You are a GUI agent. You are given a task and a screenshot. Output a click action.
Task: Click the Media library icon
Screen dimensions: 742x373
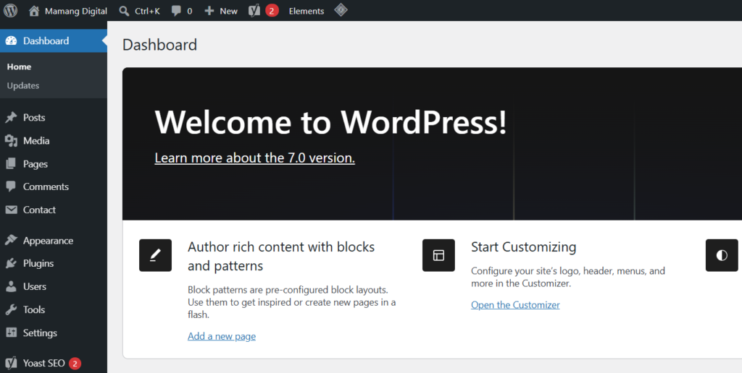(11, 141)
